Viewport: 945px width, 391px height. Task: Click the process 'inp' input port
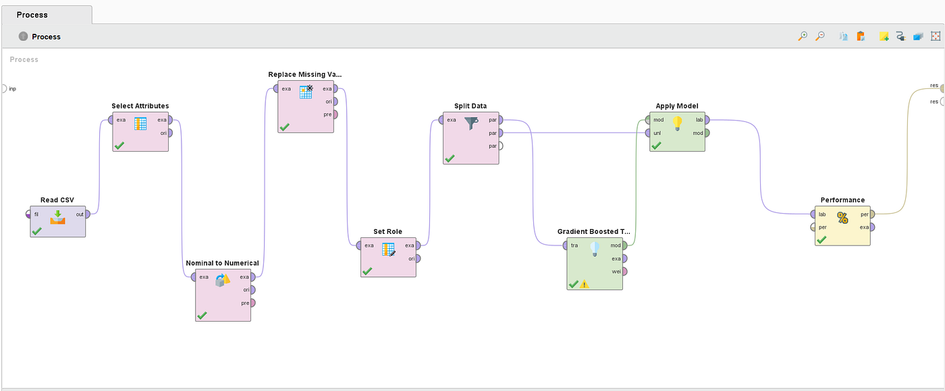[x=3, y=88]
